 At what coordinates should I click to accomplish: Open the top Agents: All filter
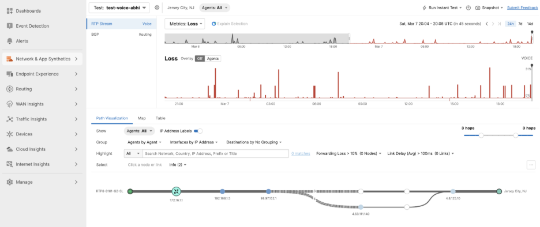click(215, 7)
